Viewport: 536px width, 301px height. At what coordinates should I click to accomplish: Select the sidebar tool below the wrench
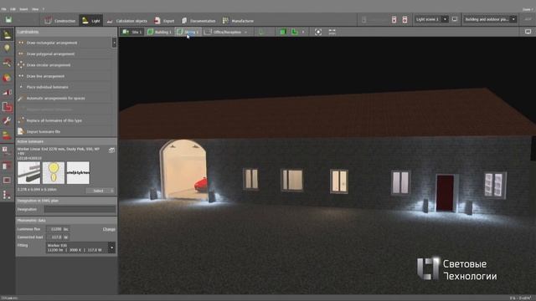[x=7, y=135]
